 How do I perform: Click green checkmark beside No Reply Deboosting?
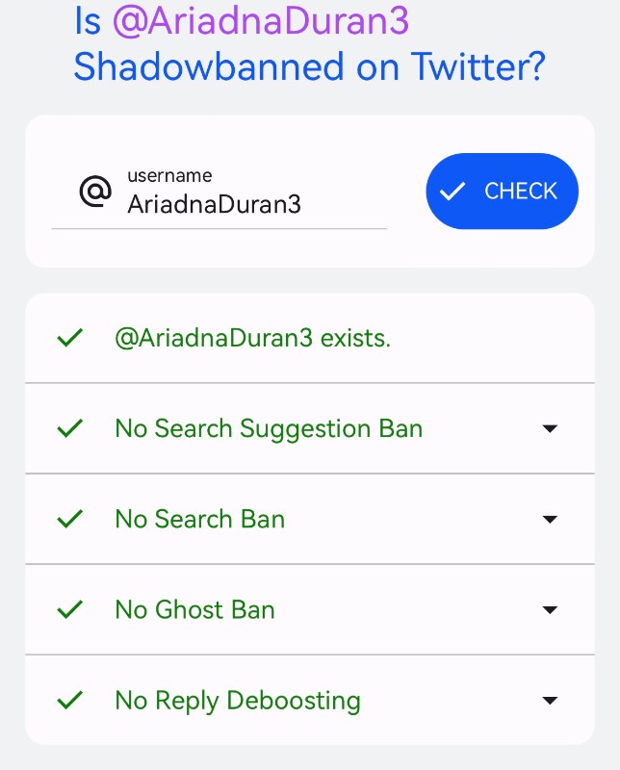(x=69, y=701)
